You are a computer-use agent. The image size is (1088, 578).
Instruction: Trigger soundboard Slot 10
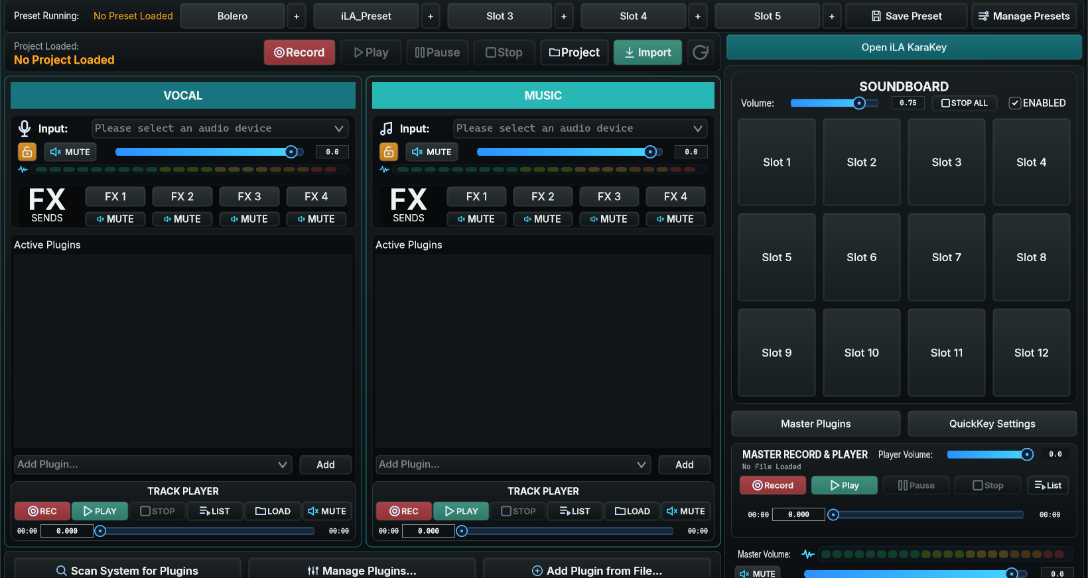pos(862,353)
